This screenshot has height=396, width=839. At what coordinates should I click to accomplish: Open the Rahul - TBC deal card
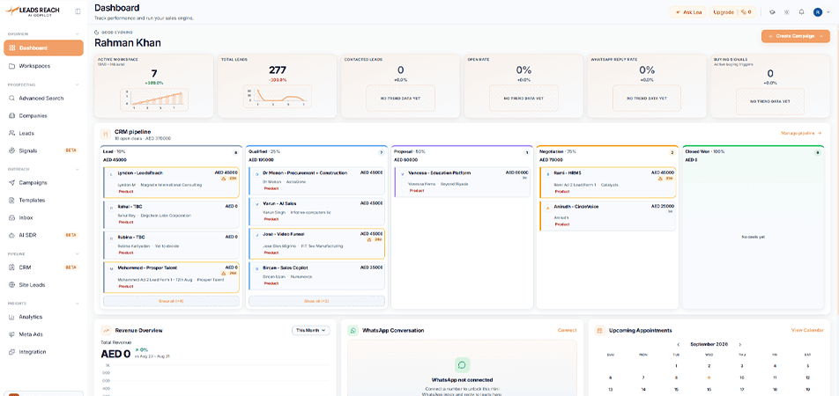(x=171, y=213)
